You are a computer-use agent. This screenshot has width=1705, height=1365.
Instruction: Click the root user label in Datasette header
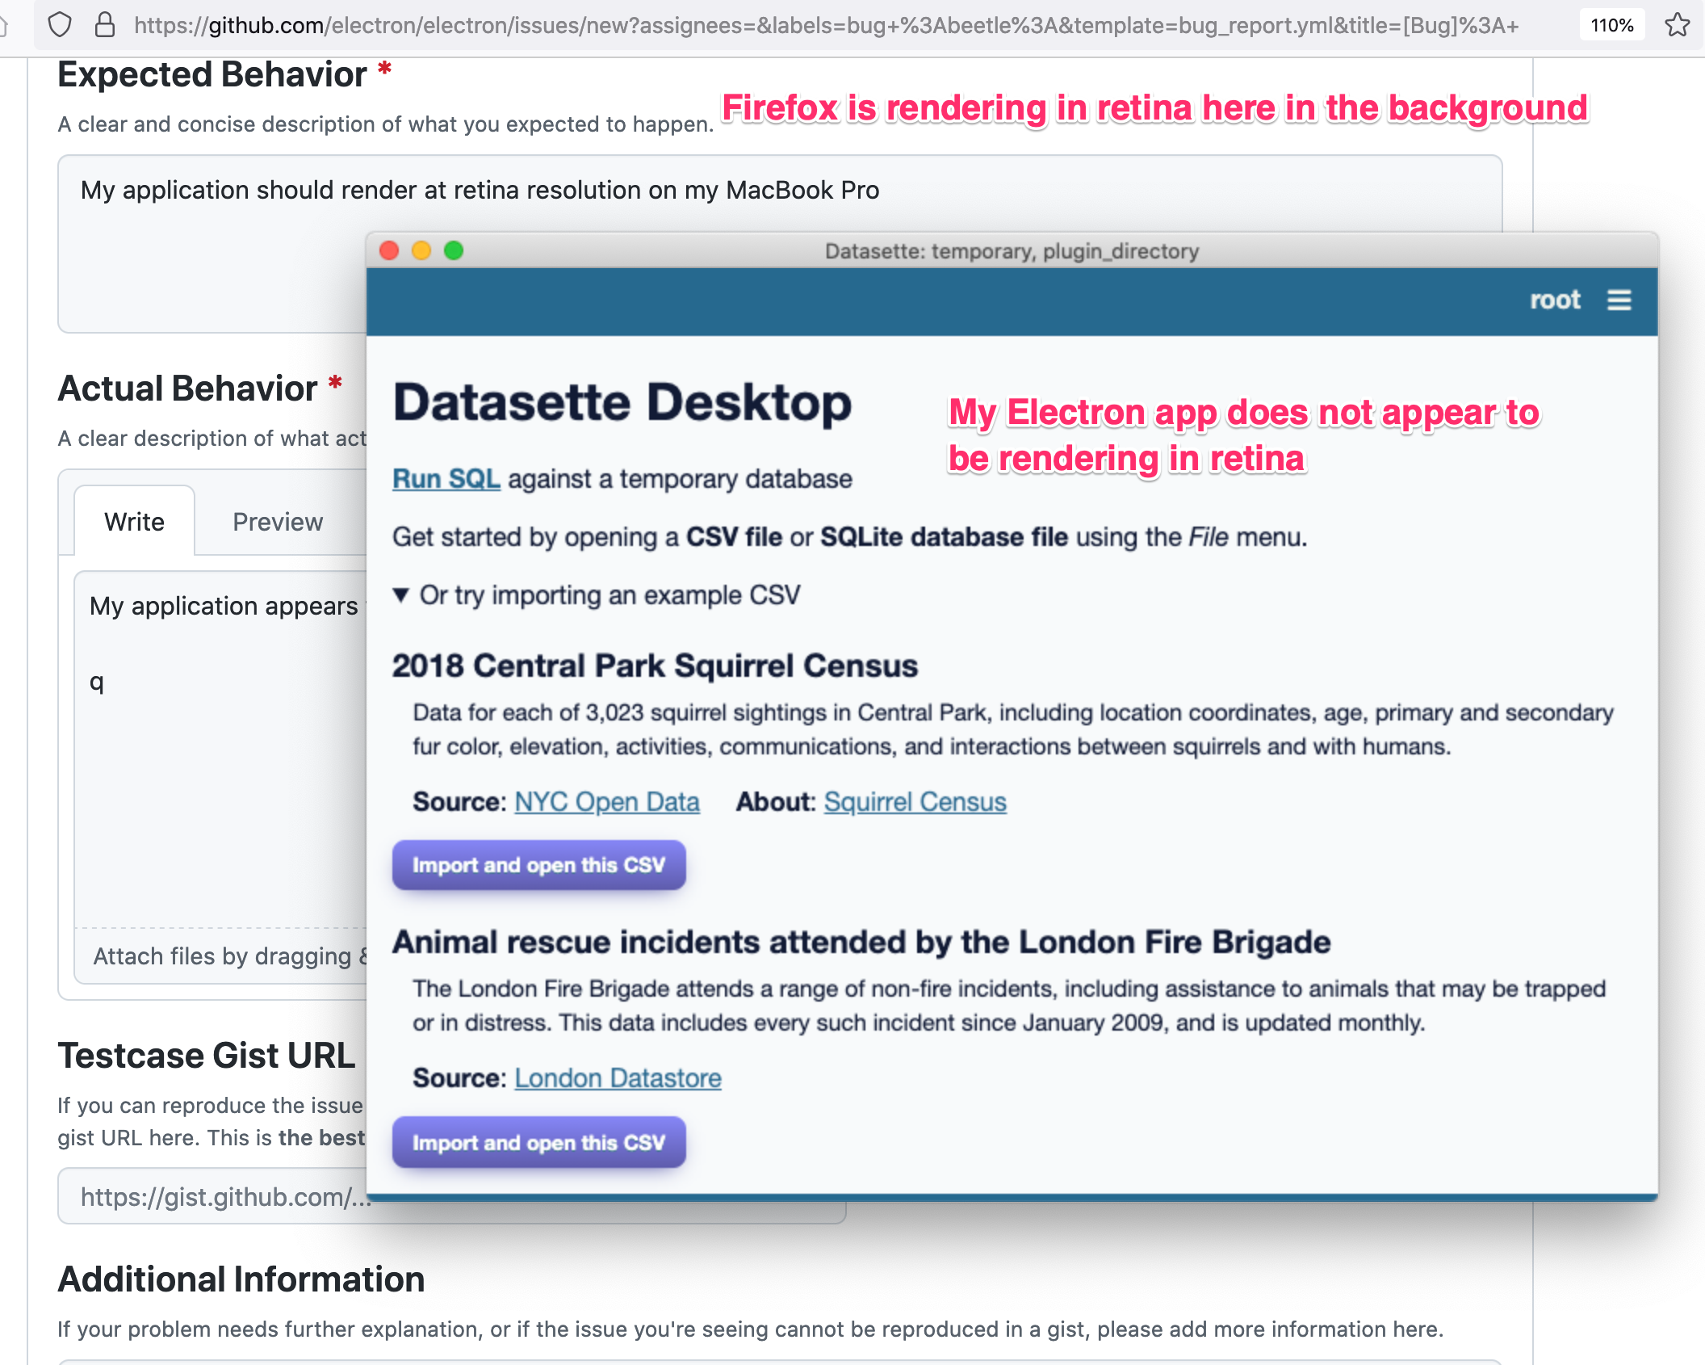point(1554,300)
